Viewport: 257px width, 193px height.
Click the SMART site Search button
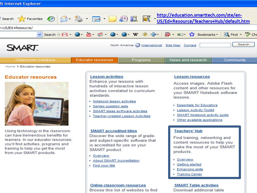click(243, 44)
